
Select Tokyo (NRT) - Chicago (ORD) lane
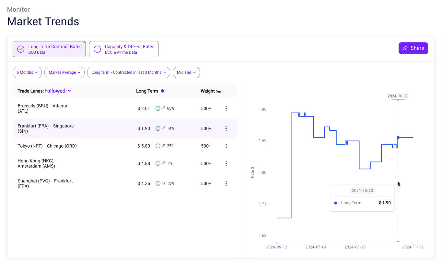coord(47,146)
